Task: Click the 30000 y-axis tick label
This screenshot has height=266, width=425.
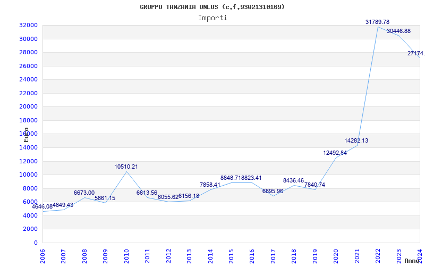Action: pyautogui.click(x=28, y=39)
